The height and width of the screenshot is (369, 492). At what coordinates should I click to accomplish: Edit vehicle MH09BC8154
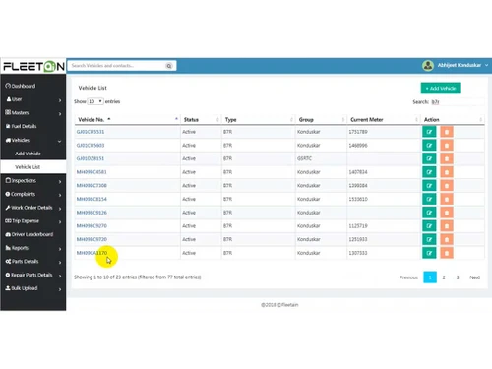point(429,199)
